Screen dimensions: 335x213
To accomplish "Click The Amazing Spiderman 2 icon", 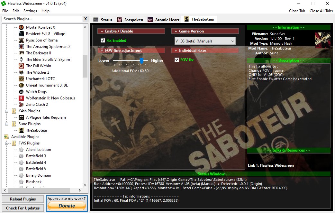I will point(21,46).
